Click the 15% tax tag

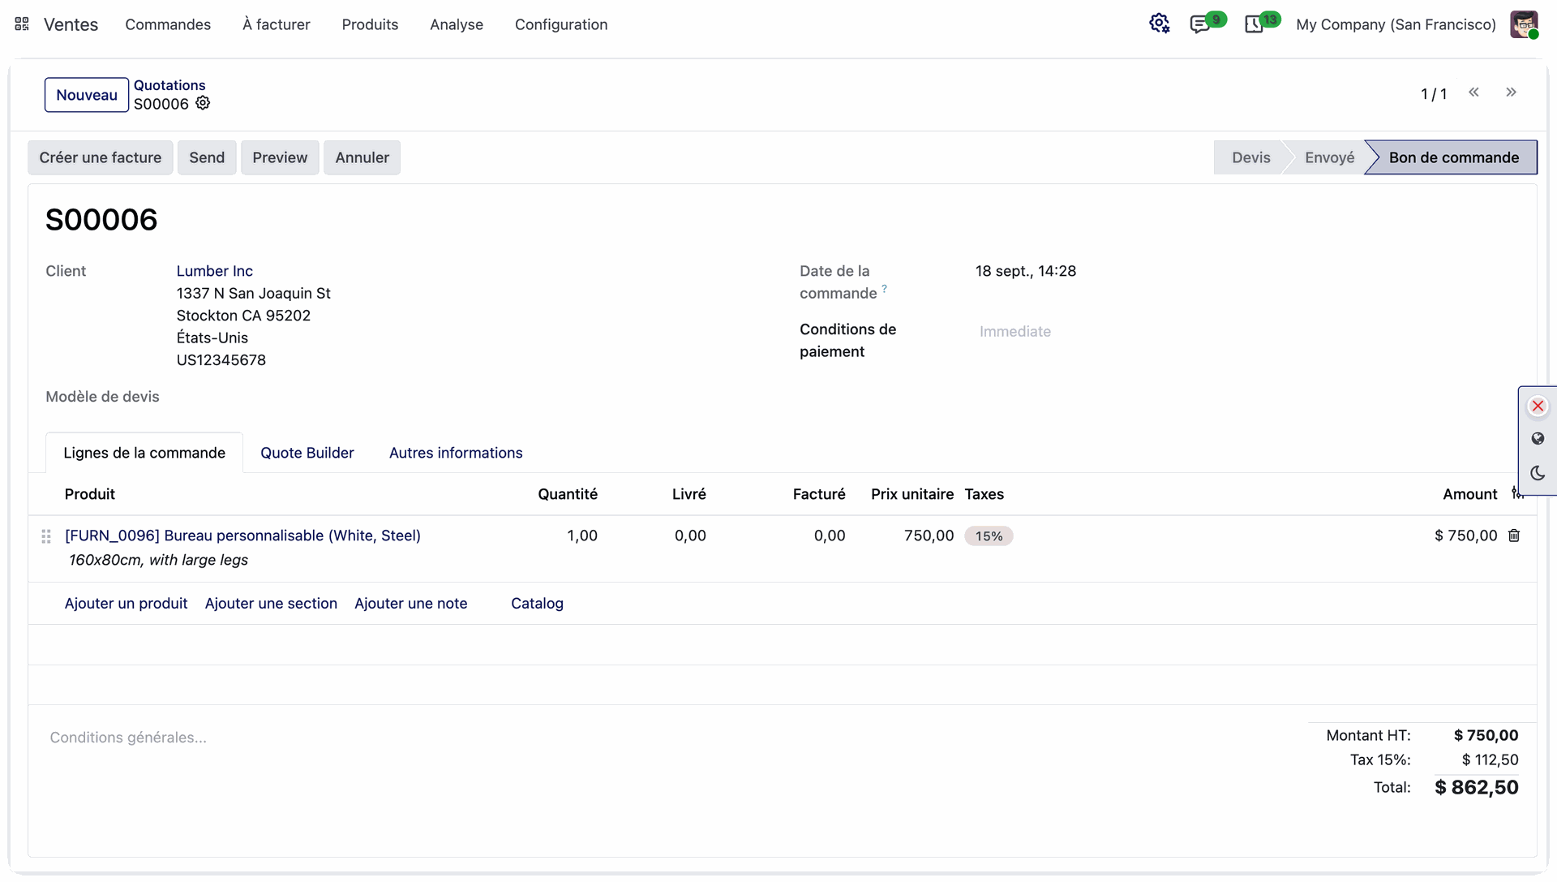tap(989, 536)
